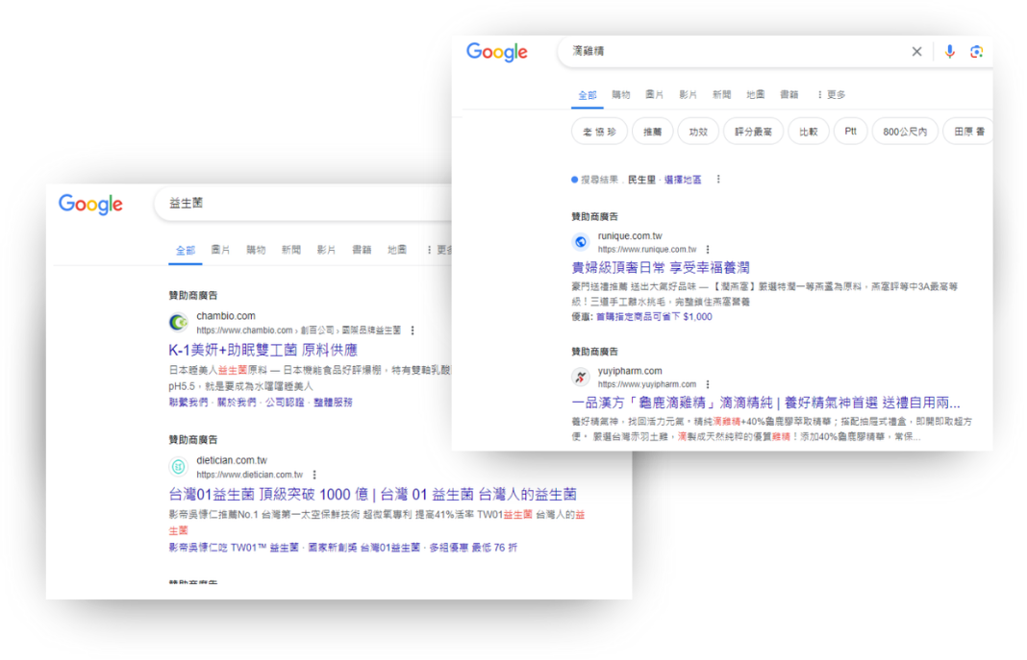This screenshot has height=660, width=1027.
Task: Select 全部 tab in 滴雞精 window
Action: tap(588, 95)
